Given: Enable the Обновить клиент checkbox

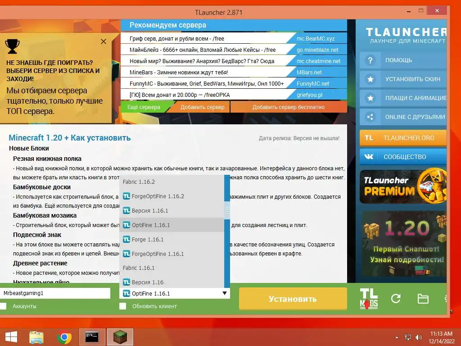Looking at the screenshot, I should coord(122,306).
